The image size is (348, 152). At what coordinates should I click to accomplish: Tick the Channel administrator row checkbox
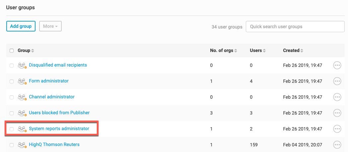point(12,97)
